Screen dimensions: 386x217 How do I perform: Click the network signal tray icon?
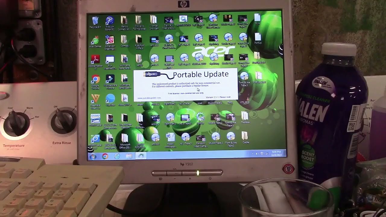click(x=267, y=154)
